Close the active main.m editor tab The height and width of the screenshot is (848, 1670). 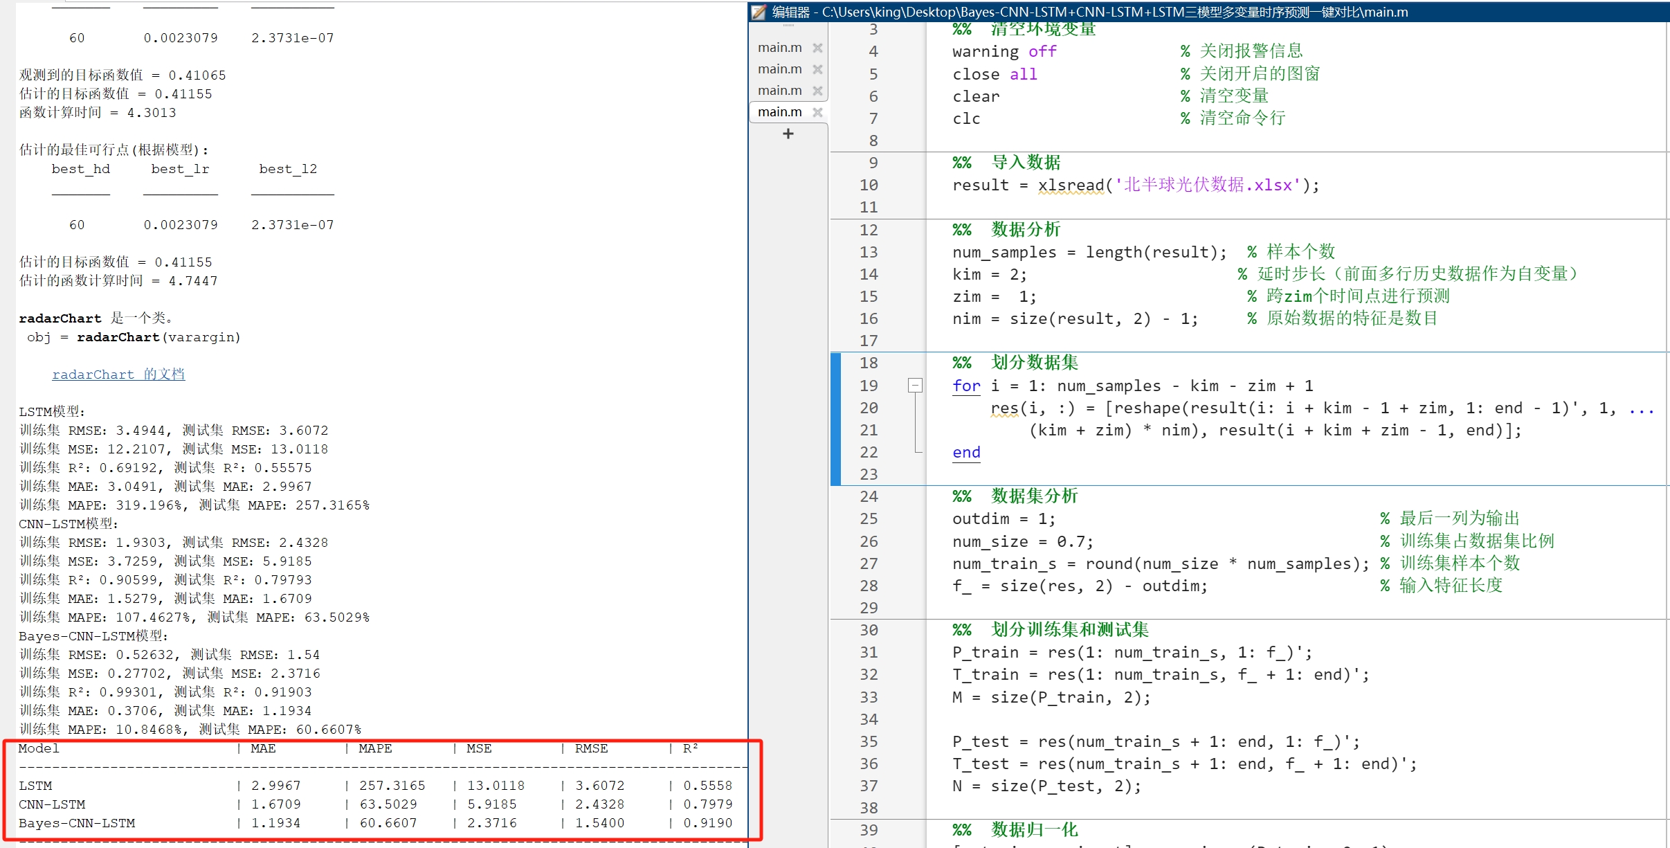(817, 112)
